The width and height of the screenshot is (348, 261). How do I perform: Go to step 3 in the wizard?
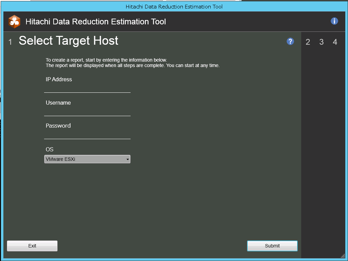point(321,42)
